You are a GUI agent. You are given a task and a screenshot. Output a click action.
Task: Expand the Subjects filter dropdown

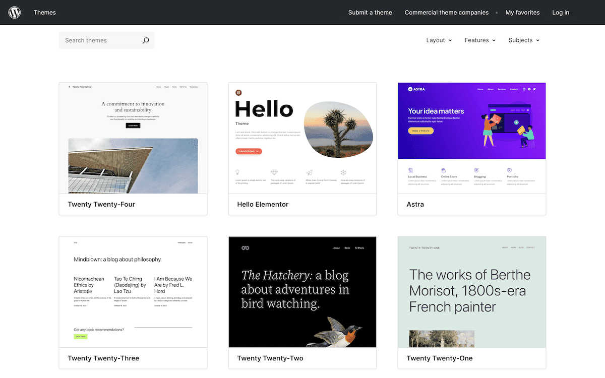click(x=523, y=40)
